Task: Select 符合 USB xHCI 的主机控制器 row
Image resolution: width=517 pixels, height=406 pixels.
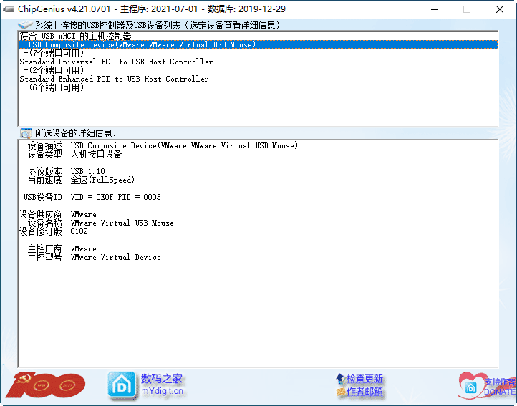Action: pyautogui.click(x=258, y=36)
